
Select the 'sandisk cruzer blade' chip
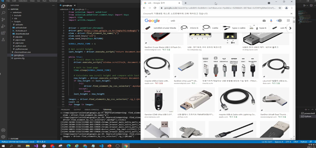(161, 28)
